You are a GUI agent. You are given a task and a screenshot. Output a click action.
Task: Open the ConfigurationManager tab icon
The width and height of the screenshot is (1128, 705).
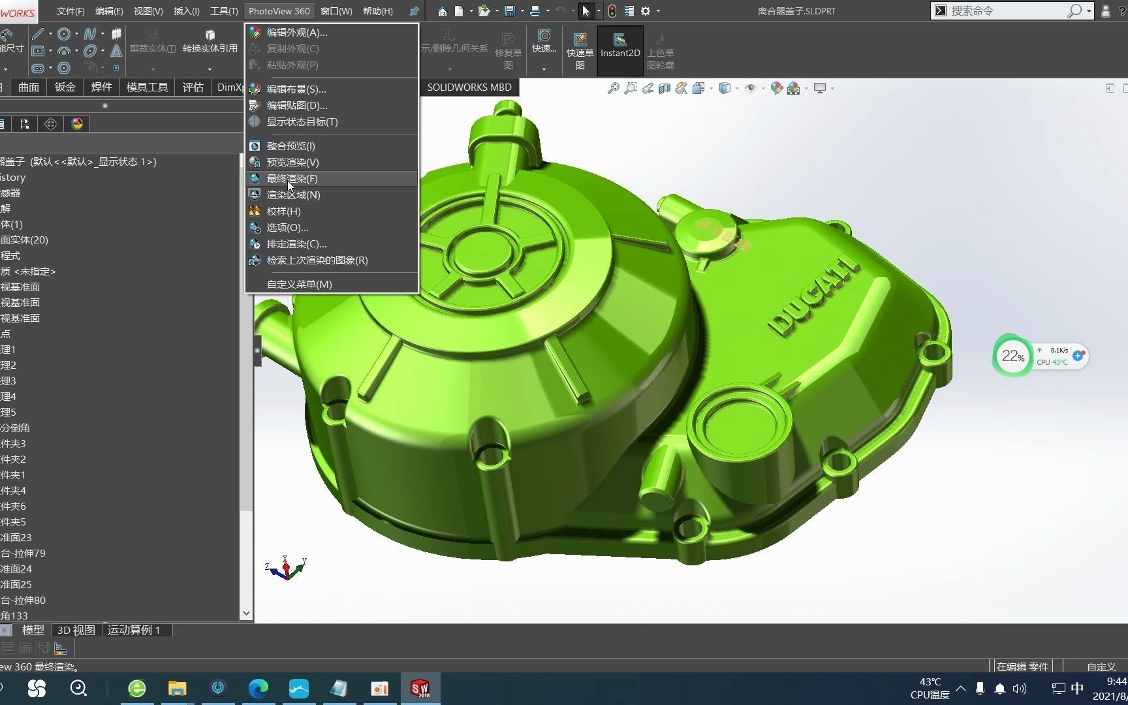coord(25,124)
